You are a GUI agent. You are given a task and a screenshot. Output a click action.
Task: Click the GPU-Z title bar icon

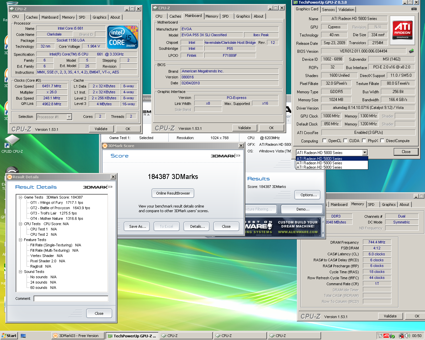click(x=295, y=2)
